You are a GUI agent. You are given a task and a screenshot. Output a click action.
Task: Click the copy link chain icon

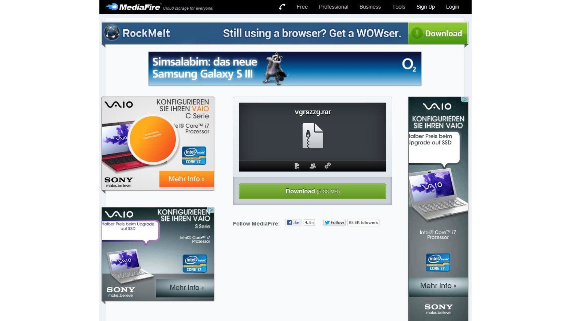(328, 166)
